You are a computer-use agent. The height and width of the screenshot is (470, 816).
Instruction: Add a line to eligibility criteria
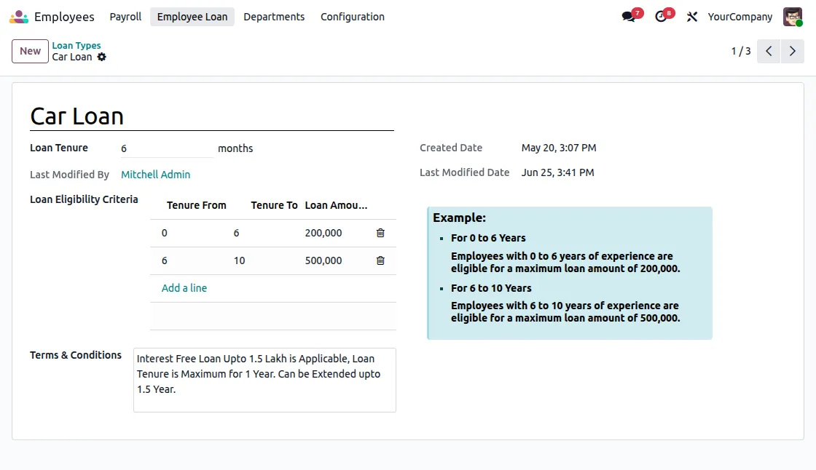click(184, 288)
